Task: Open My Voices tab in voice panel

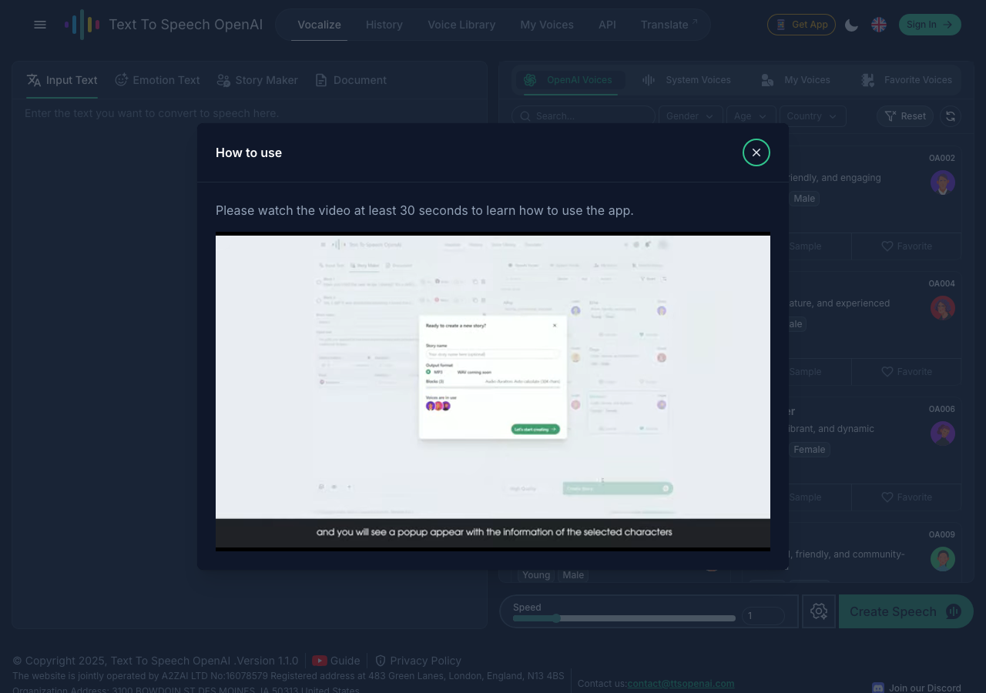Action: [796, 80]
